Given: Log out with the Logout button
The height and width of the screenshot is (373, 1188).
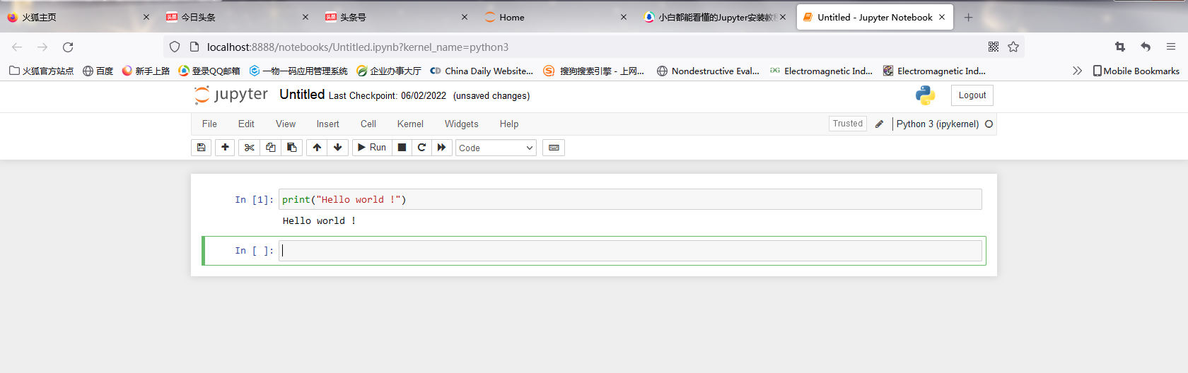Looking at the screenshot, I should pyautogui.click(x=972, y=95).
